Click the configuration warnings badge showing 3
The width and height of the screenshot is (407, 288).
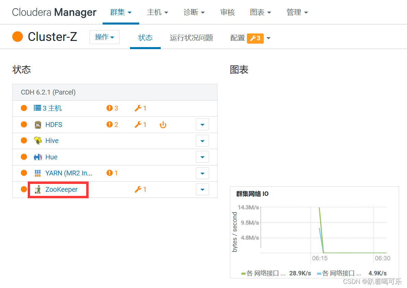tap(255, 38)
